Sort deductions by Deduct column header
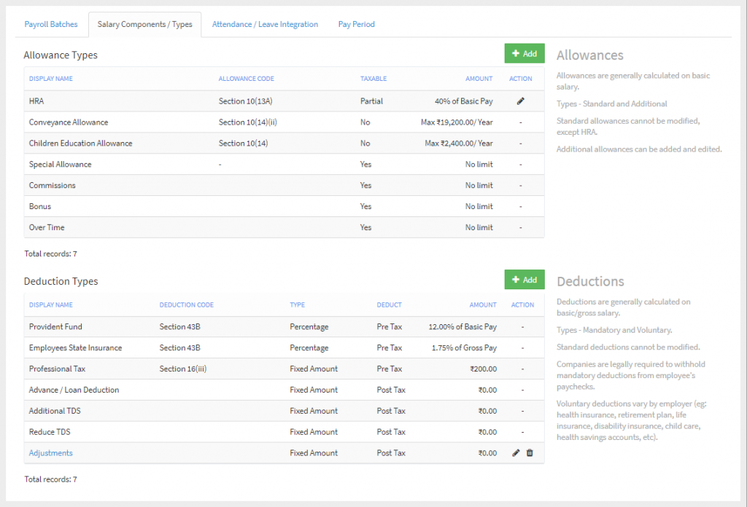The image size is (747, 507). coord(390,305)
